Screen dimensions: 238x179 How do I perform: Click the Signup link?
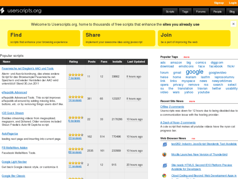click(219, 3)
